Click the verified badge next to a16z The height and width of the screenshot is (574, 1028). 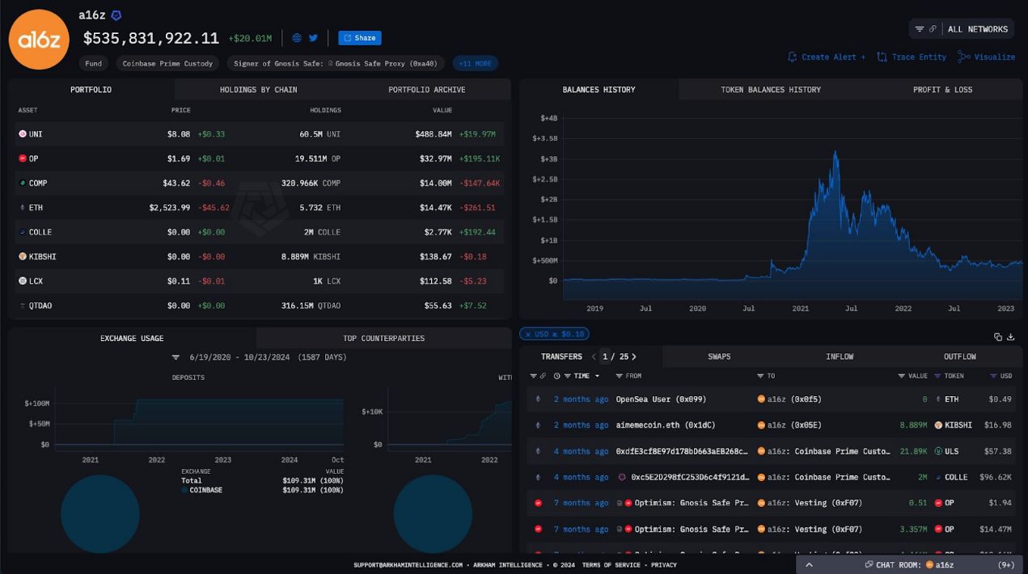tap(116, 15)
